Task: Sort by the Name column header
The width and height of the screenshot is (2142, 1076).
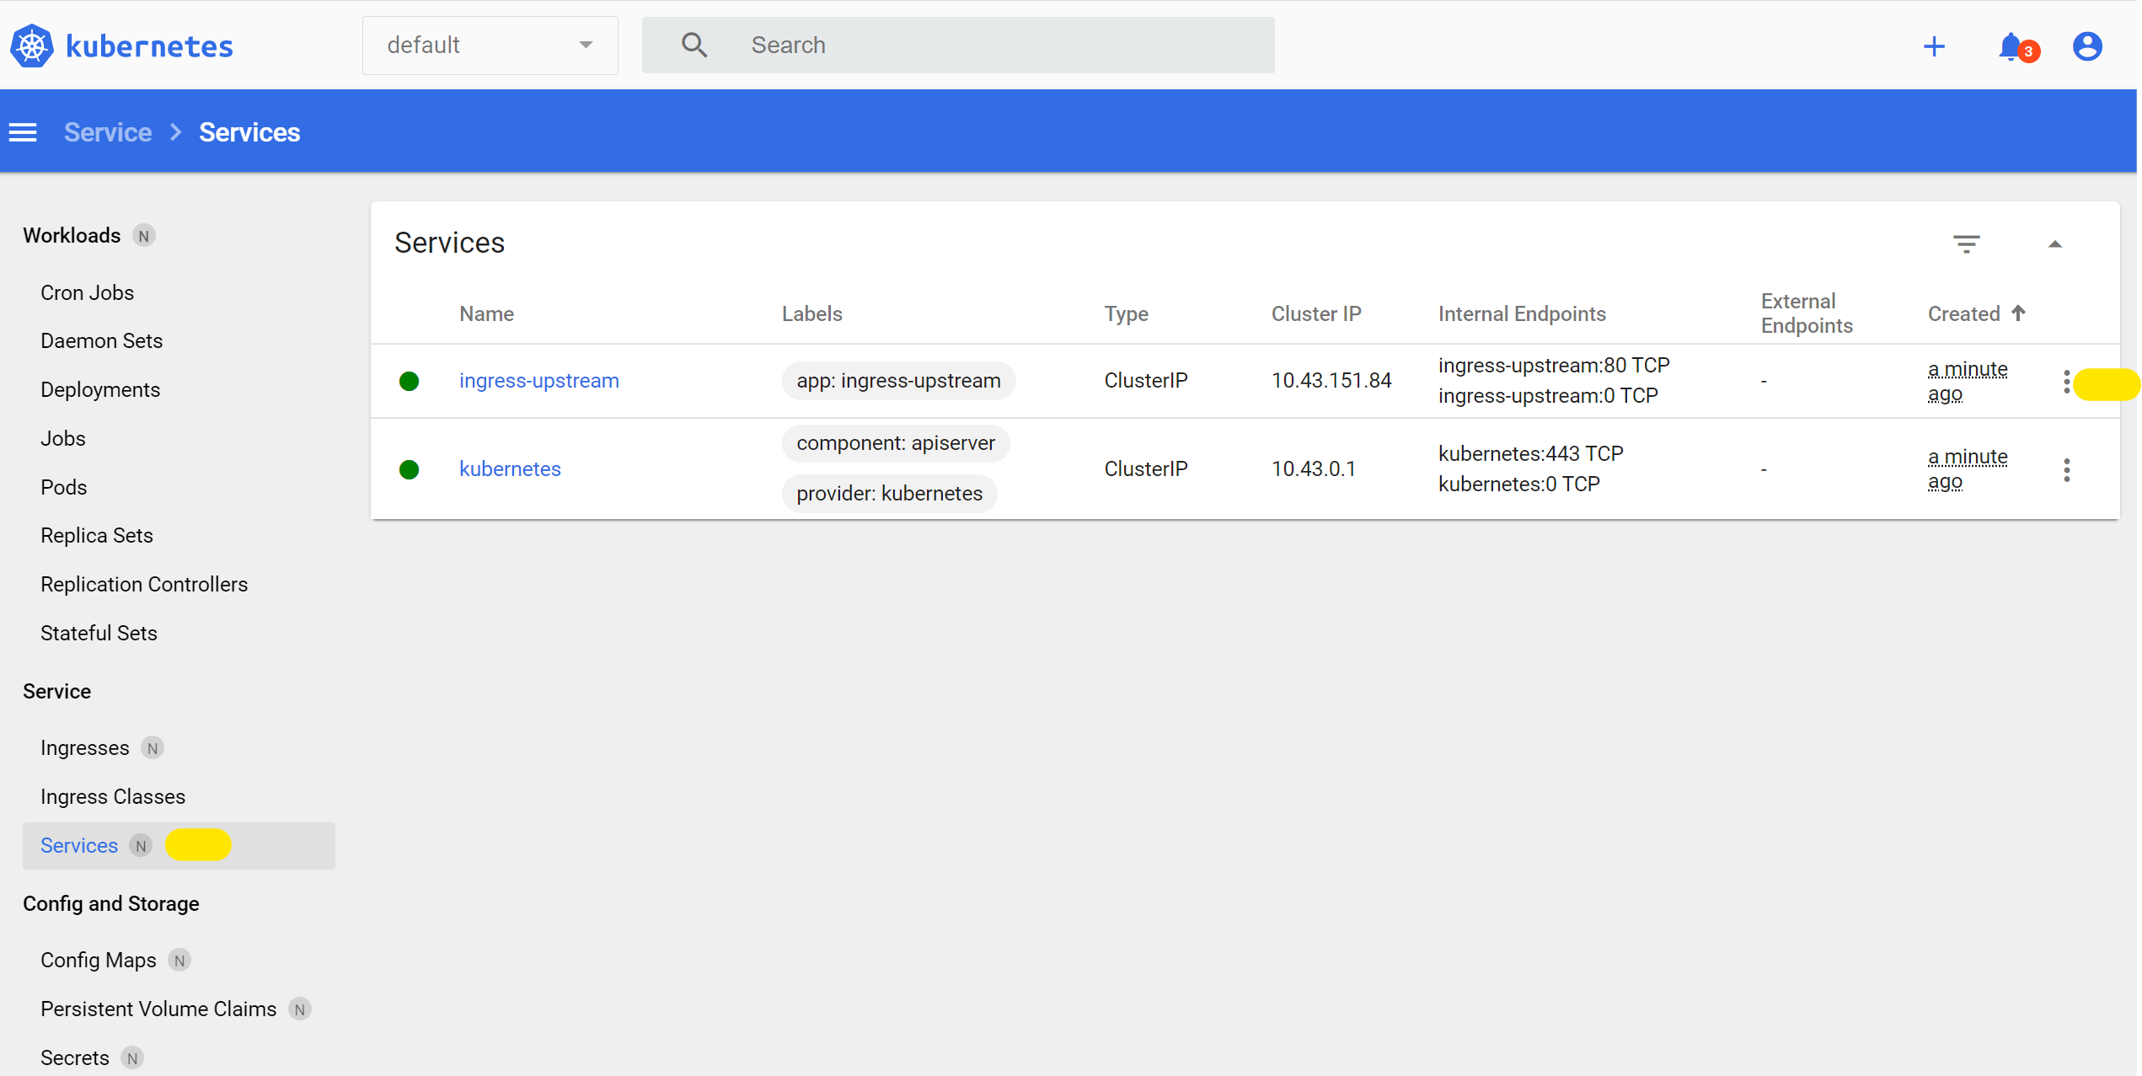Action: (487, 314)
